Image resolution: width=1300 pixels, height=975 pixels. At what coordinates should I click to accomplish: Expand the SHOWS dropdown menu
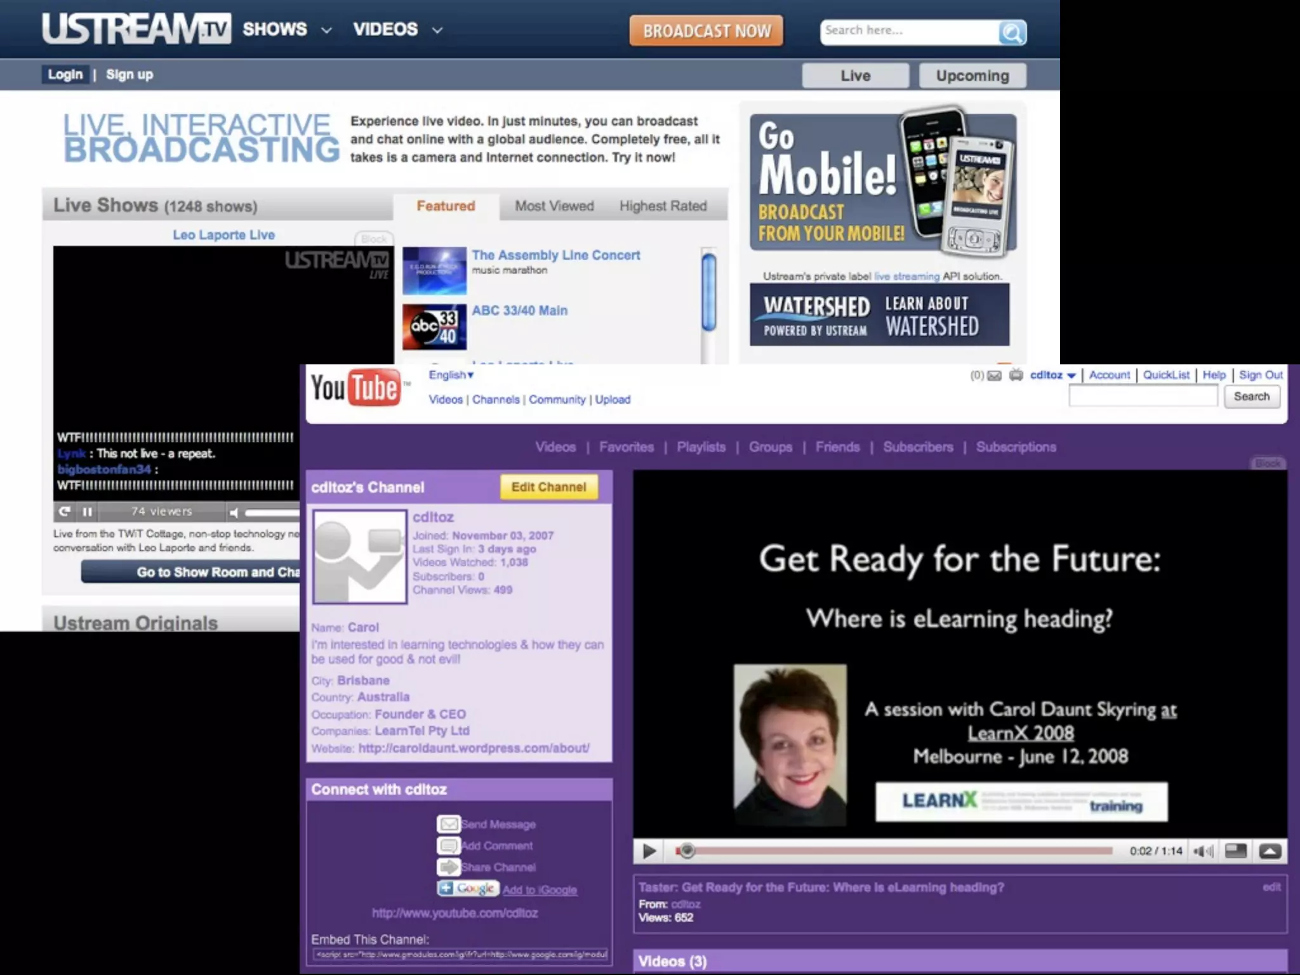[326, 30]
